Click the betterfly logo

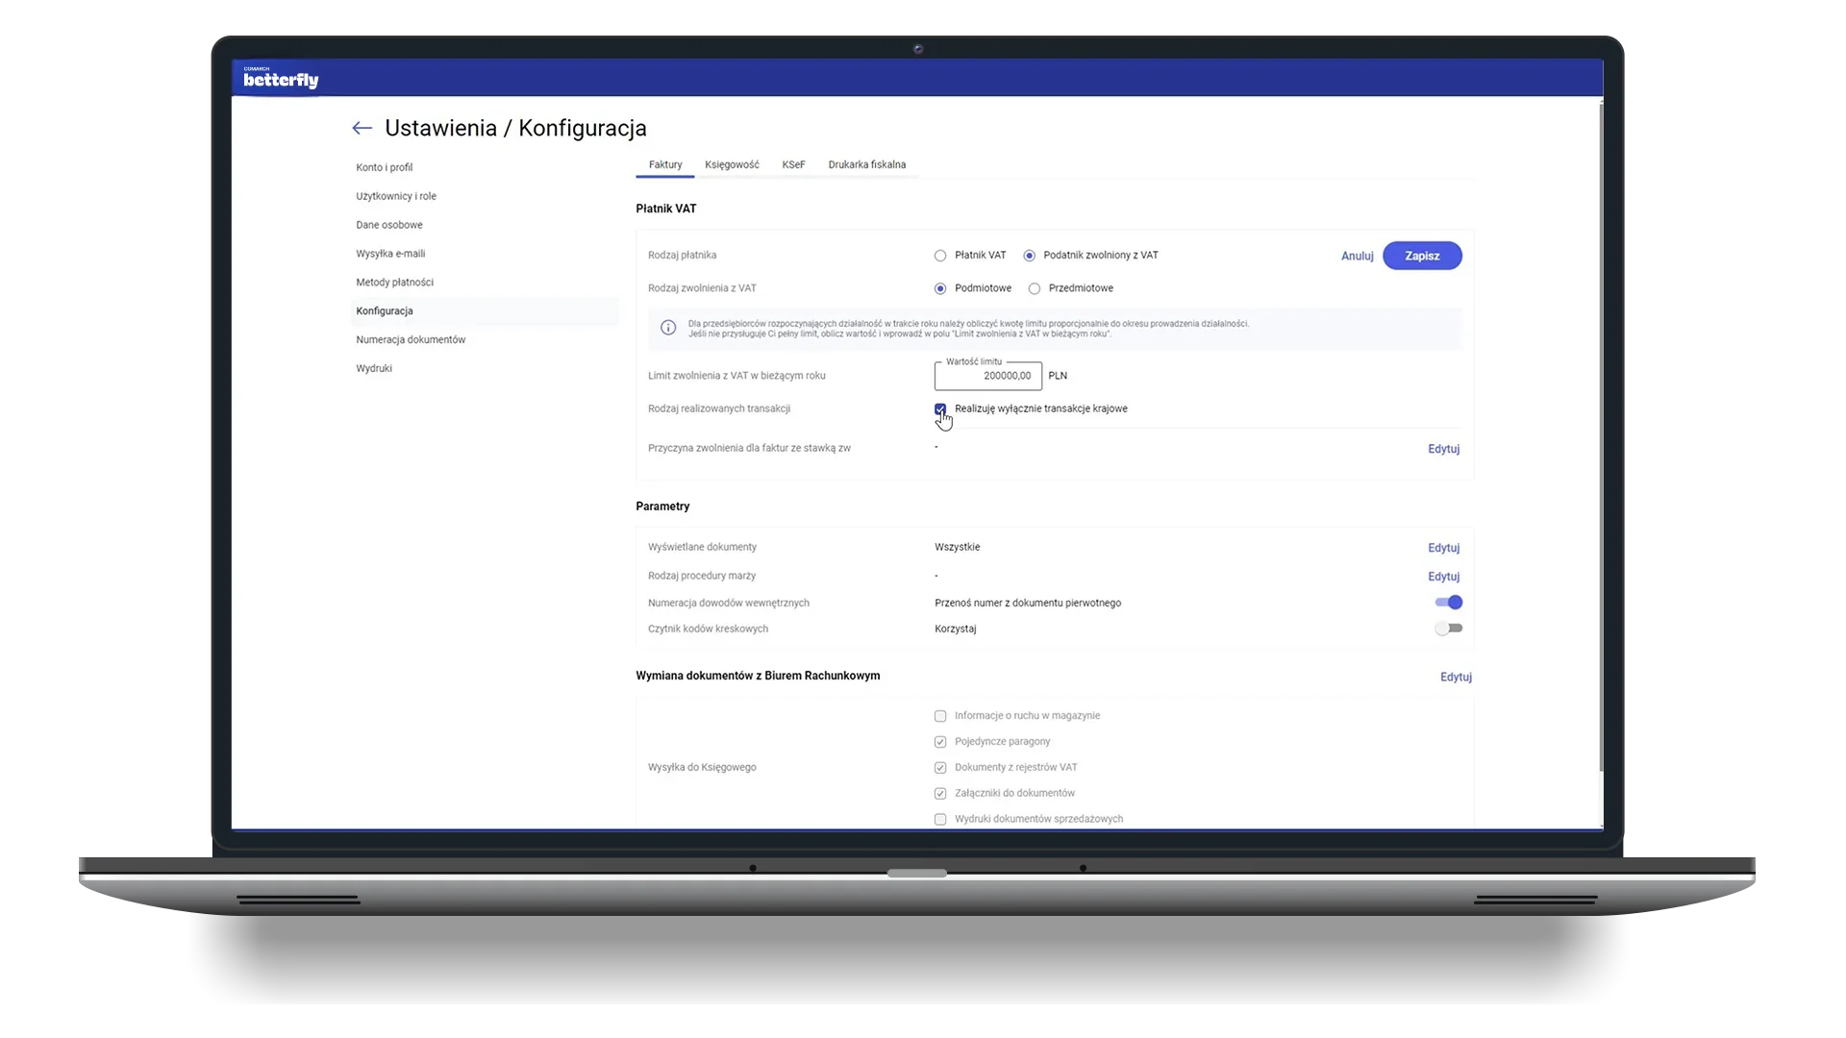point(281,79)
